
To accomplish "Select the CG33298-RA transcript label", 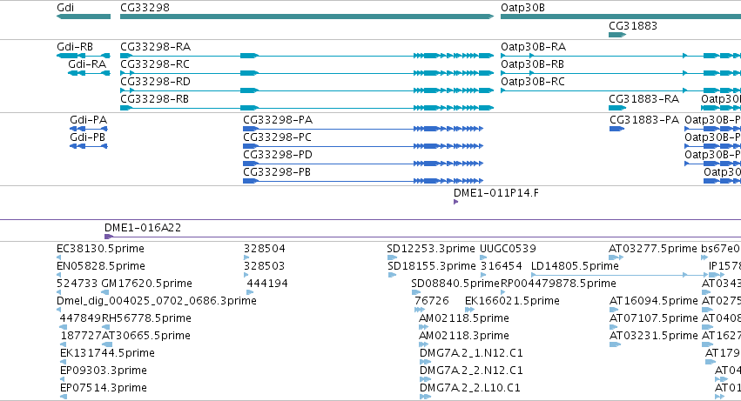I will [x=156, y=47].
